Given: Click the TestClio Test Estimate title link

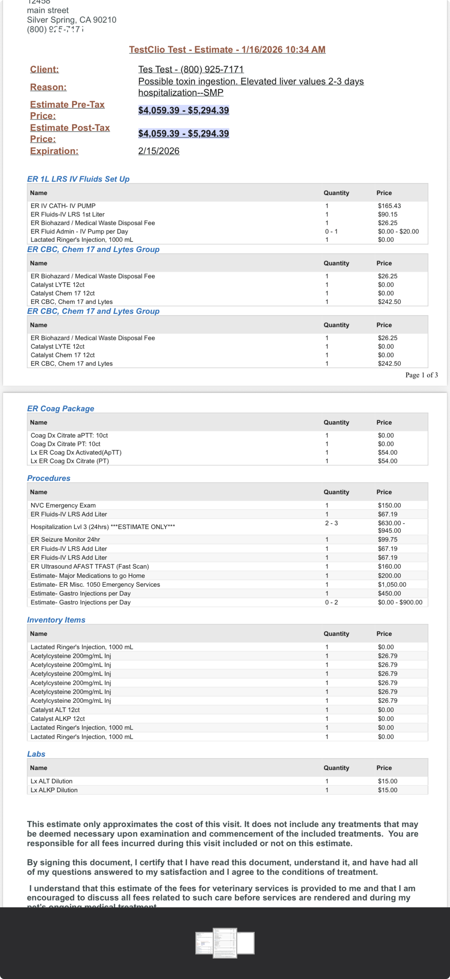Looking at the screenshot, I should tap(227, 49).
